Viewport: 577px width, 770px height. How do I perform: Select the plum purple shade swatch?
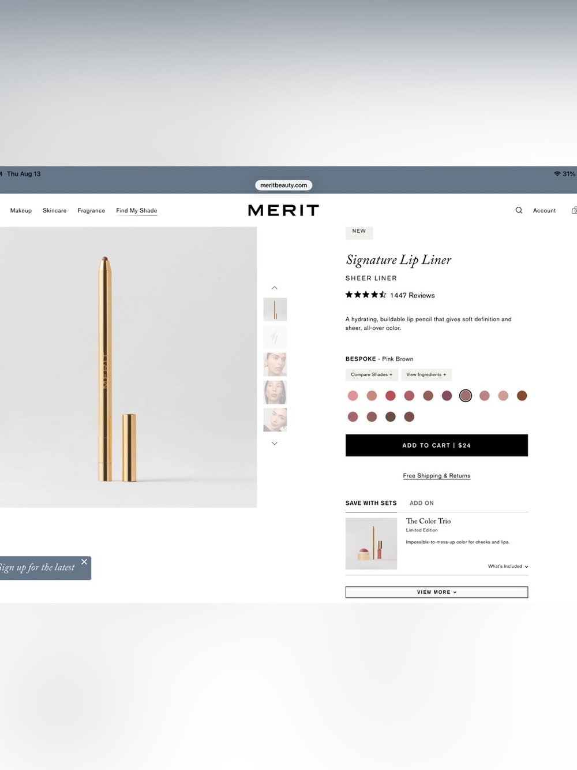[447, 396]
